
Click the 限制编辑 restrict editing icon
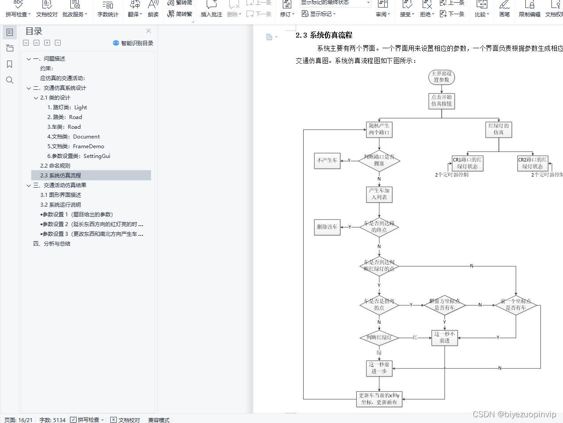[529, 4]
